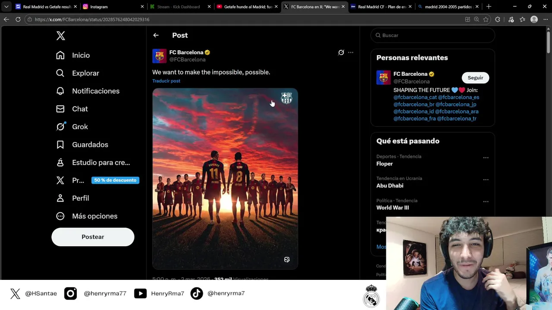This screenshot has height=310, width=552.
Task: Open more options for Abu Dhabi trend
Action: point(486,180)
